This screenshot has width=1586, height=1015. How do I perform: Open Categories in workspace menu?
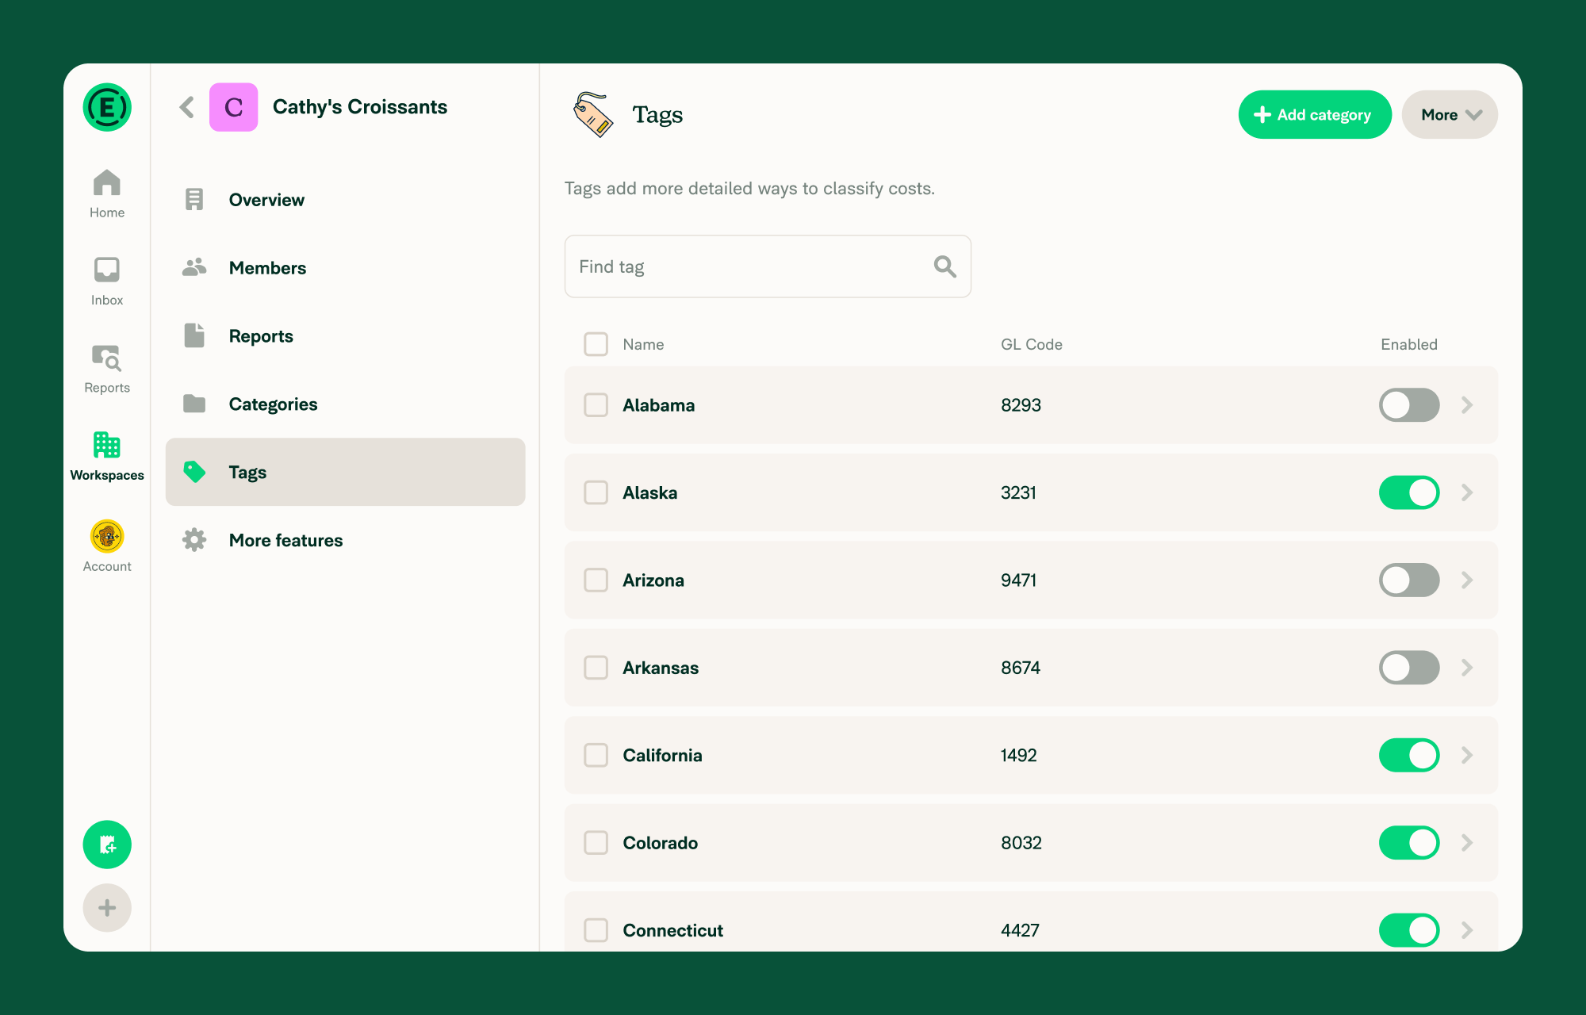[x=273, y=404]
